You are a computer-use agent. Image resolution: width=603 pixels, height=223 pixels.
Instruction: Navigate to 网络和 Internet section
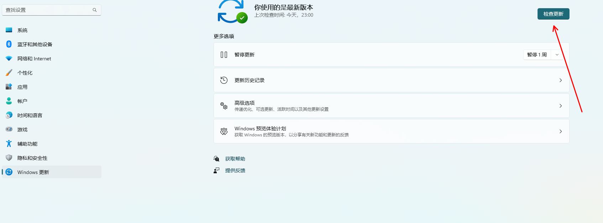click(52, 59)
